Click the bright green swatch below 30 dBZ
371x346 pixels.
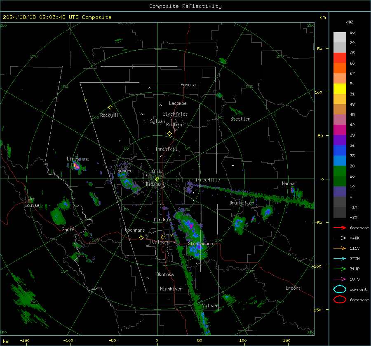[340, 171]
